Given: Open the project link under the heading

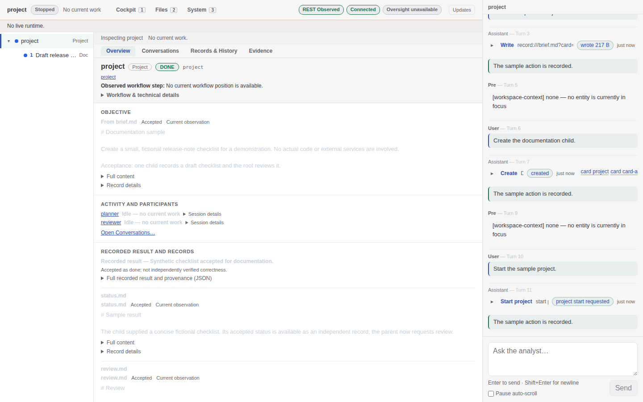Looking at the screenshot, I should coord(108,77).
